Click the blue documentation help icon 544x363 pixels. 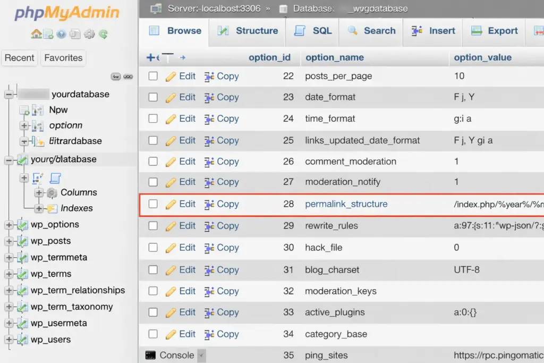(x=62, y=34)
